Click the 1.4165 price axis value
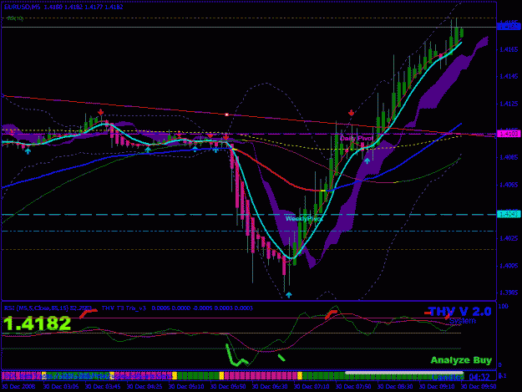This screenshot has width=522, height=392. pyautogui.click(x=509, y=49)
